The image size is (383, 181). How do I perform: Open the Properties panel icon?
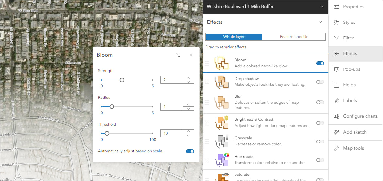click(336, 7)
